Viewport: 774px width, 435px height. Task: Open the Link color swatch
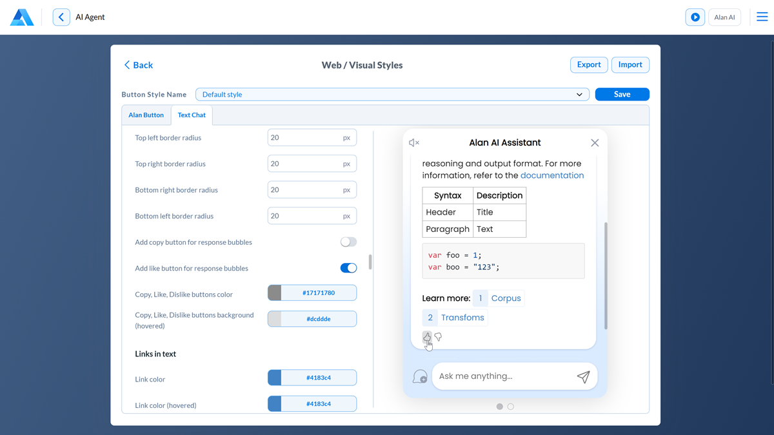coord(275,378)
